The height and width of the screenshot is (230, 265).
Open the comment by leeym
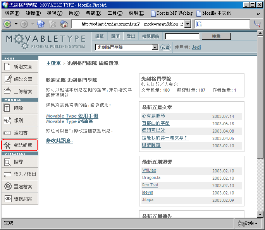[x=148, y=192]
